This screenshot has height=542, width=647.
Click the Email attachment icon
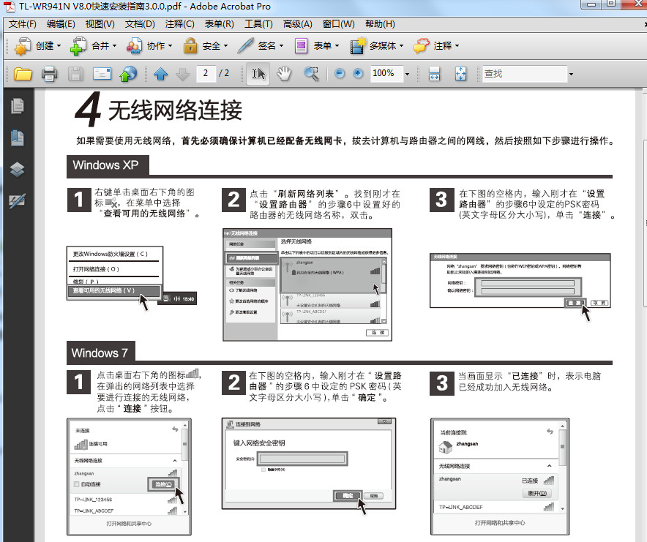point(102,74)
